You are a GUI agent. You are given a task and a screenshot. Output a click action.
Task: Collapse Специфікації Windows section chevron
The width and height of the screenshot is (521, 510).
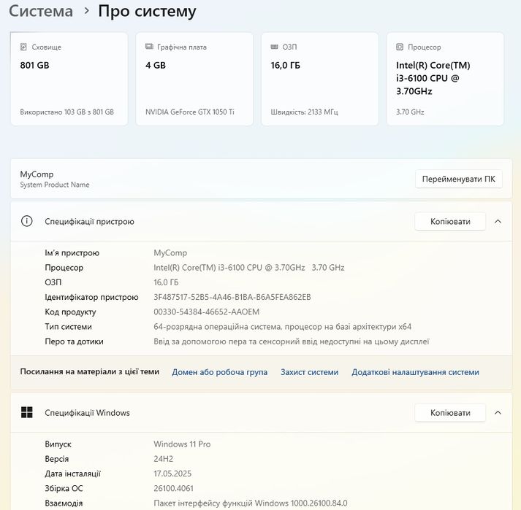498,413
